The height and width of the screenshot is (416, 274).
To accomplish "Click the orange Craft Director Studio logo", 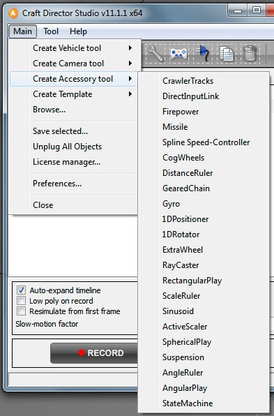I will tap(13, 13).
